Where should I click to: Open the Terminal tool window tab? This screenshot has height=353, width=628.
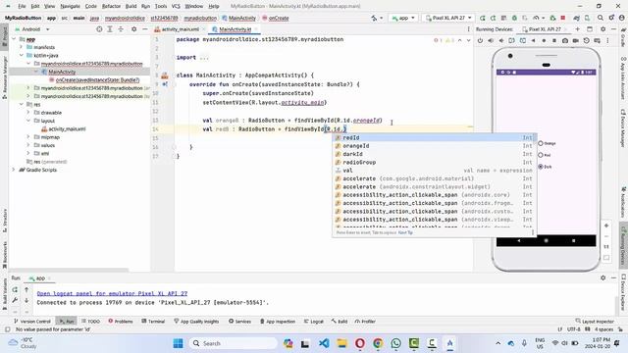pyautogui.click(x=153, y=321)
